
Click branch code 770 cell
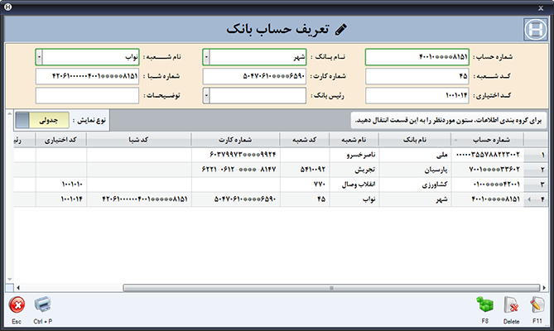pos(305,185)
